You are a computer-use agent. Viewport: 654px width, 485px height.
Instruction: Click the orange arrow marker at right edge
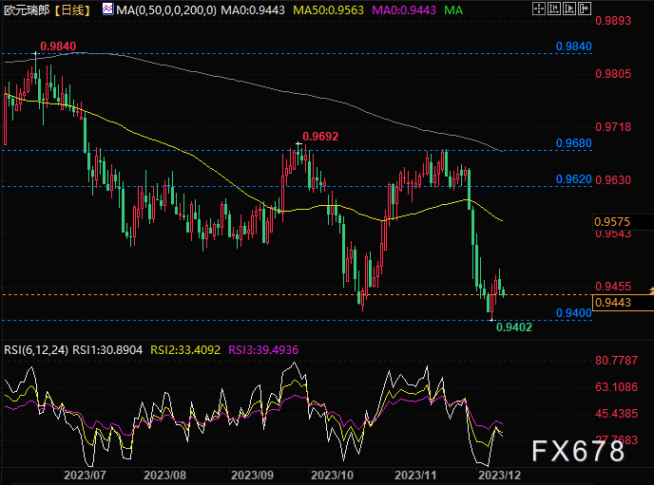(x=650, y=289)
